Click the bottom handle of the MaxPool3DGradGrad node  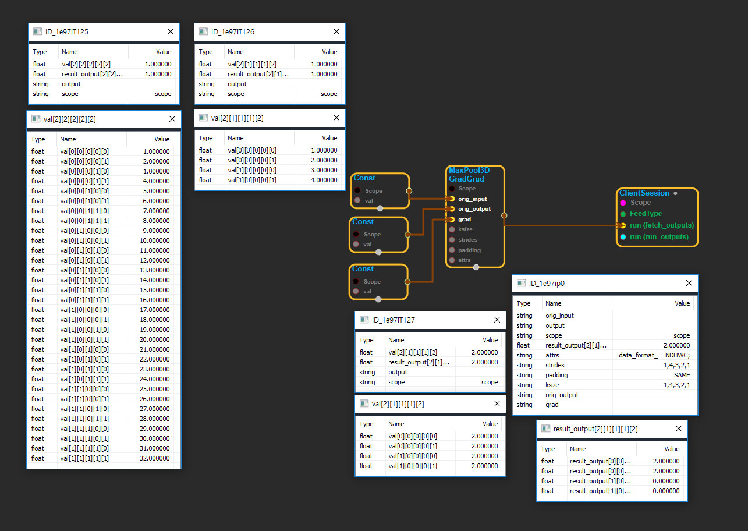pos(476,267)
